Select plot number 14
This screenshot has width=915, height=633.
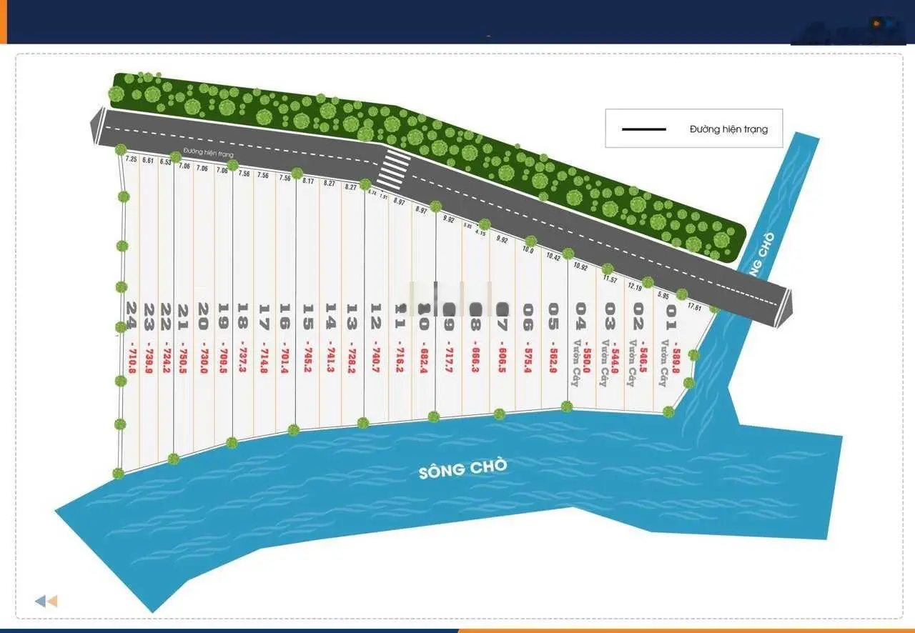330,316
